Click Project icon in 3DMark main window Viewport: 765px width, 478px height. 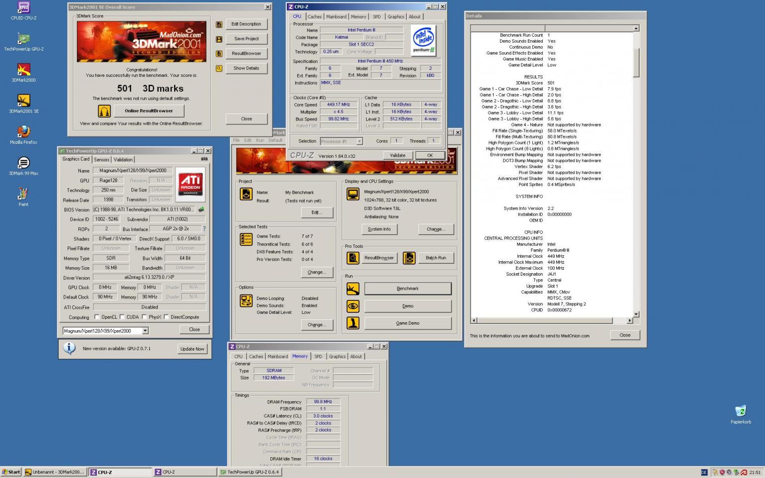246,194
